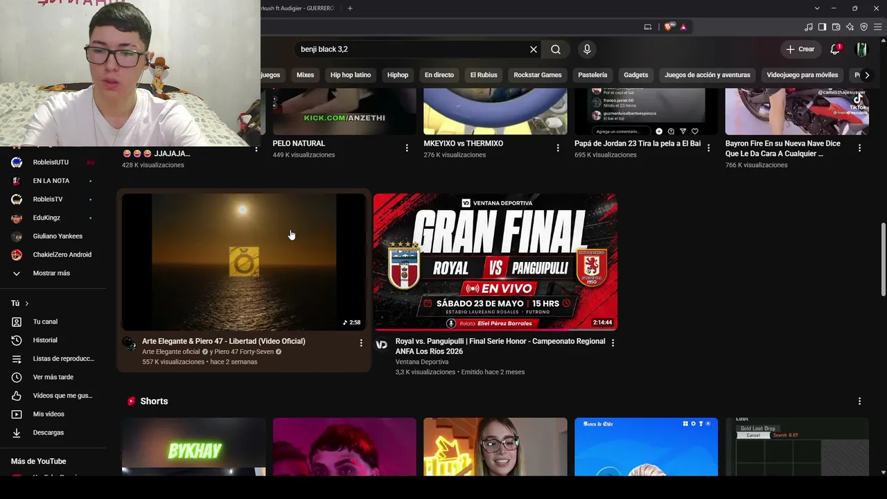This screenshot has width=887, height=499.
Task: Open options for Papá de Jordan 23 video
Action: pos(708,148)
